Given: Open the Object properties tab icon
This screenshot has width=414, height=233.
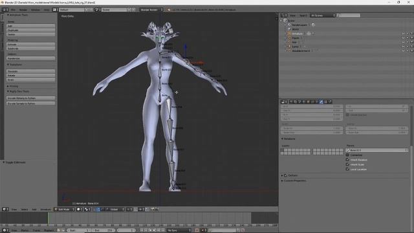Looking at the screenshot, I should pyautogui.click(x=308, y=102).
